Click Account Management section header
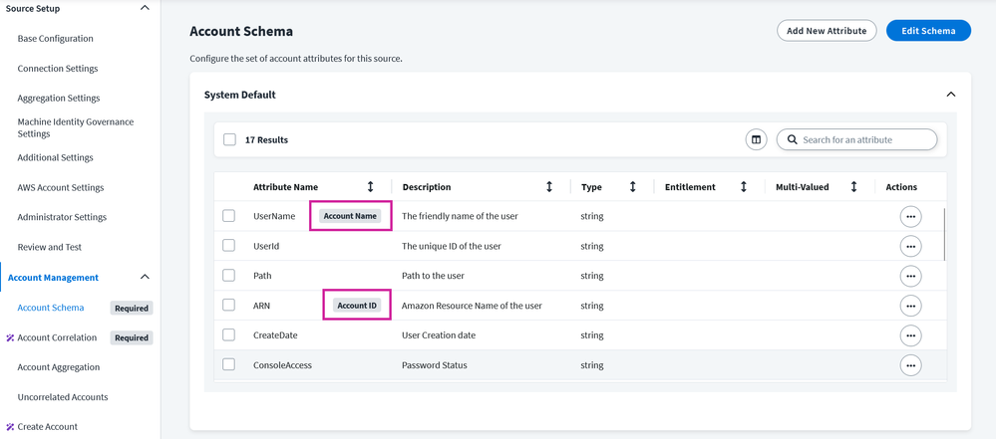Viewport: 996px width, 439px height. pyautogui.click(x=54, y=277)
